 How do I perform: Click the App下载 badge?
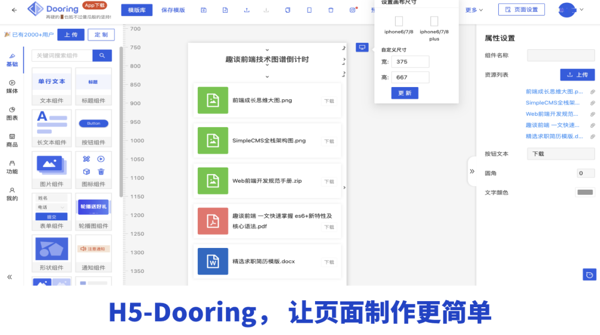point(94,6)
